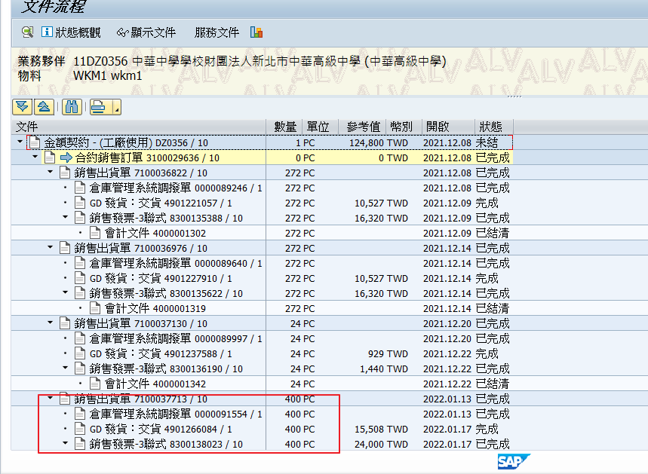Collapse the 銷售發票 8300138023 node

[66, 443]
